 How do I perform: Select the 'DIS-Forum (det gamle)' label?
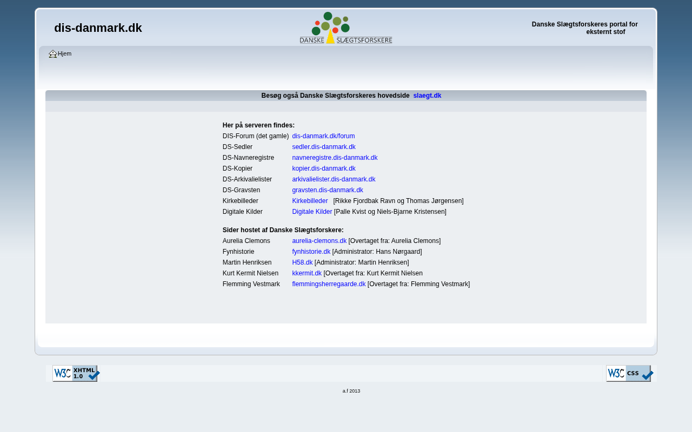pos(256,136)
